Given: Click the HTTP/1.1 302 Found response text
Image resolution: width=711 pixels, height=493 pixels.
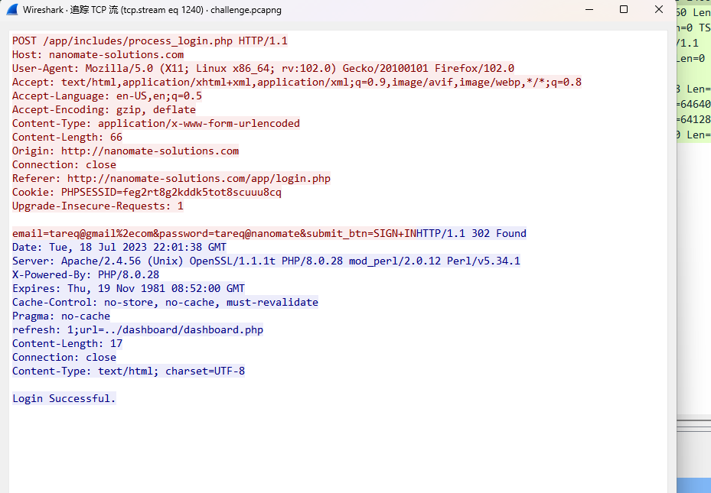Looking at the screenshot, I should pyautogui.click(x=471, y=233).
